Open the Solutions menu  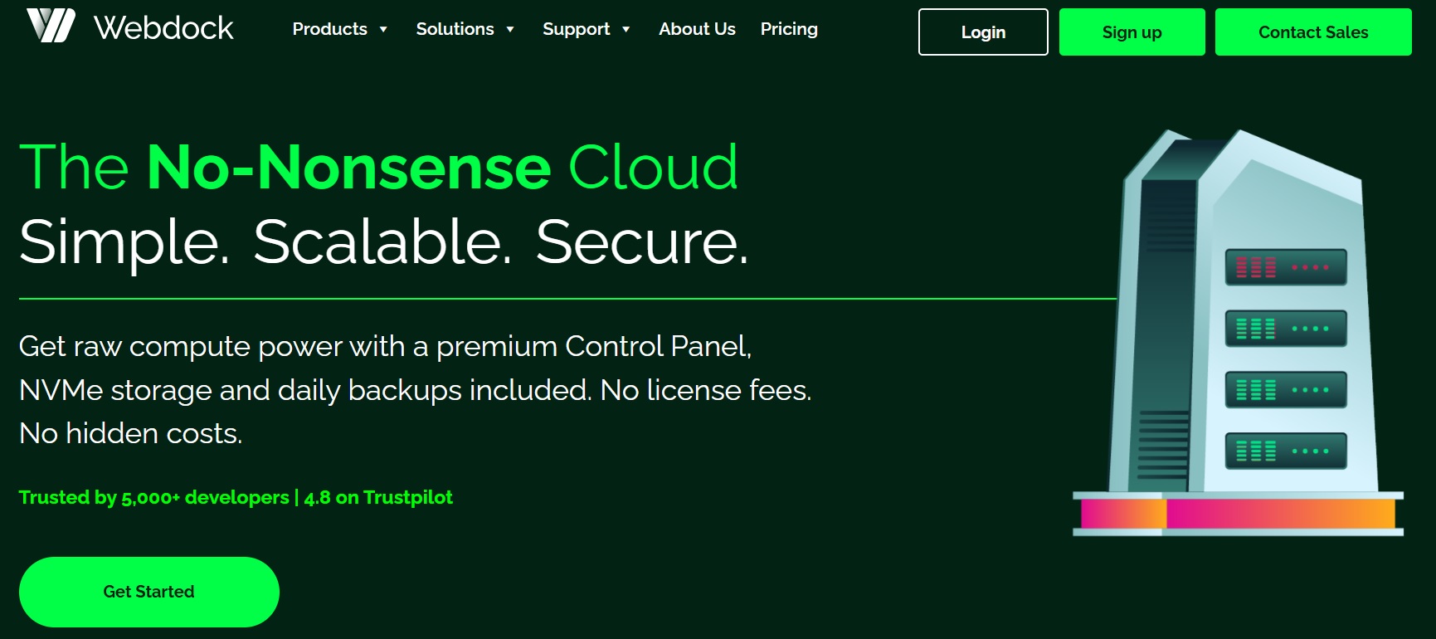[x=455, y=29]
